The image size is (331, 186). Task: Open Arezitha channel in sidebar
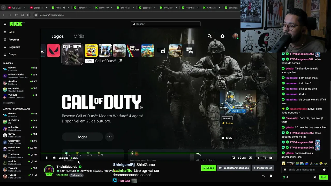[x=20, y=83]
